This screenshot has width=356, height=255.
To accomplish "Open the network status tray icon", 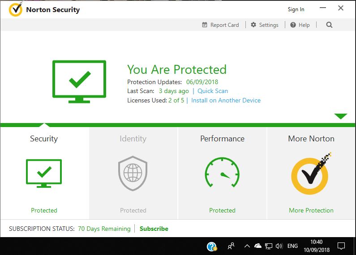I will (269, 246).
